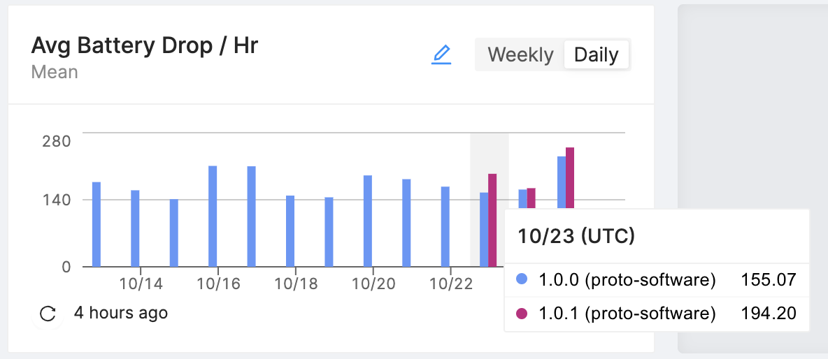Viewport: 828px width, 359px height.
Task: Click the blue bar for 10/20
Action: pyautogui.click(x=368, y=221)
